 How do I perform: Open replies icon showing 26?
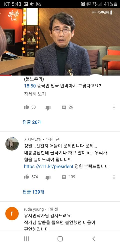pos(64,108)
